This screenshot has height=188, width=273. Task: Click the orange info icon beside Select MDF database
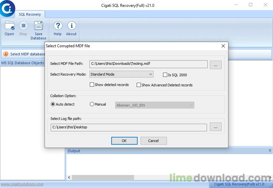pyautogui.click(x=6, y=54)
